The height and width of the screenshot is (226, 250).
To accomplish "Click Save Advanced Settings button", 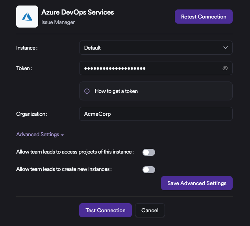I will pyautogui.click(x=197, y=183).
